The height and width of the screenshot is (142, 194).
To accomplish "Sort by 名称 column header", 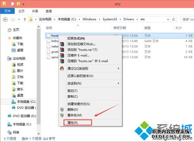I will coord(49,28).
